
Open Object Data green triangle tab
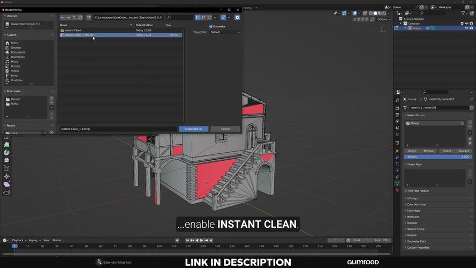coord(397,183)
